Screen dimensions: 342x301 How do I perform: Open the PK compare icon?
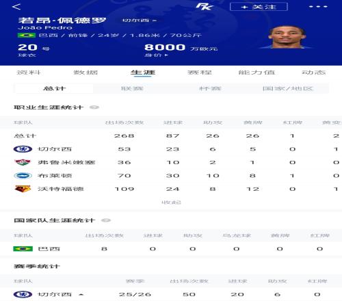(x=205, y=6)
